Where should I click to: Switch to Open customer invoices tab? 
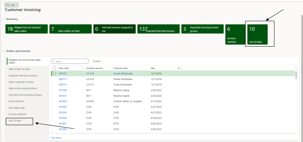pyautogui.click(x=21, y=82)
